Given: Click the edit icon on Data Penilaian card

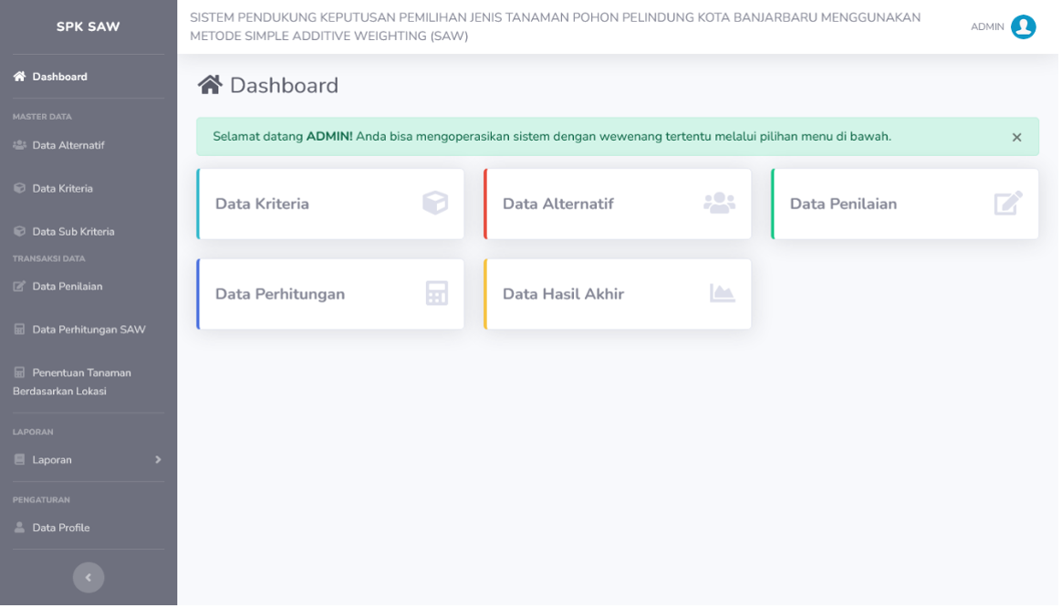Looking at the screenshot, I should point(1008,203).
